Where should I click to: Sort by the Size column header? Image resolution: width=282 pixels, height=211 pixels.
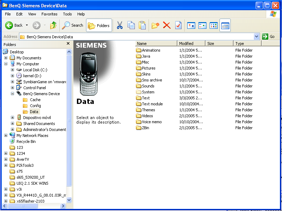219,44
